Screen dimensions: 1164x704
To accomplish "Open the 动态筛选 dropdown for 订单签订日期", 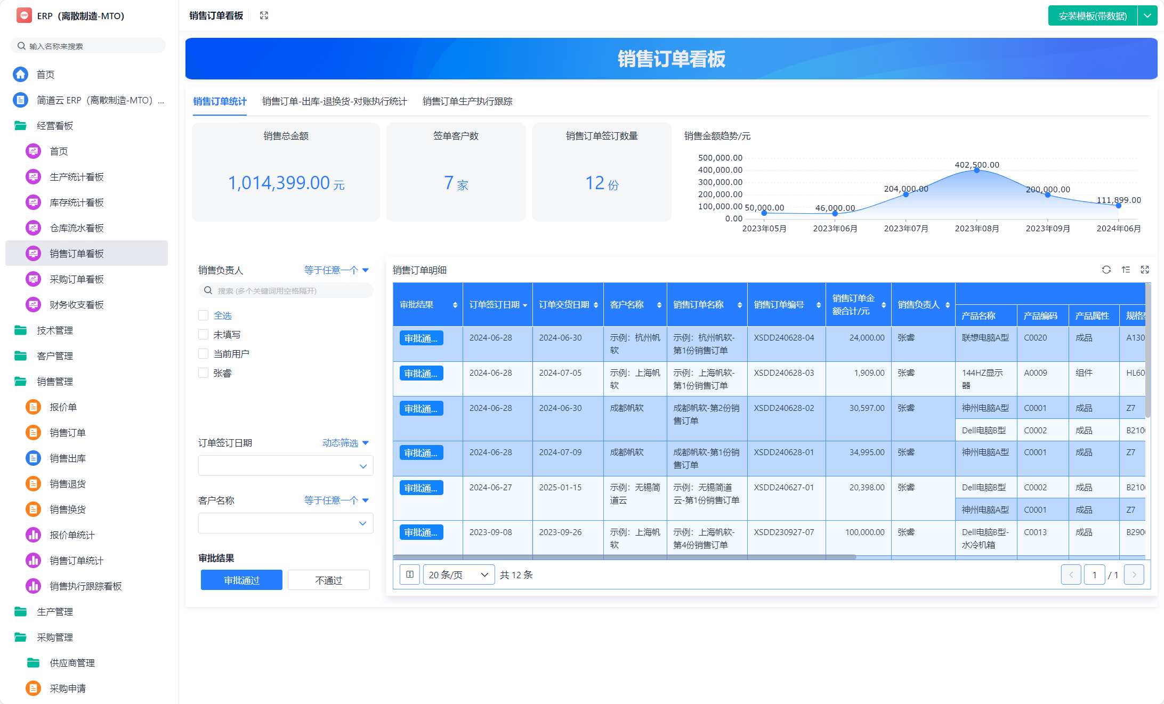I will point(345,443).
